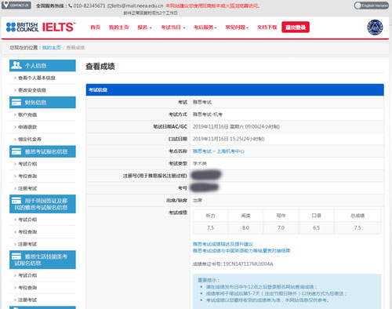The width and height of the screenshot is (392, 309).
Task: Click the 个人信息 people icon in the sidebar
Action: (16, 65)
